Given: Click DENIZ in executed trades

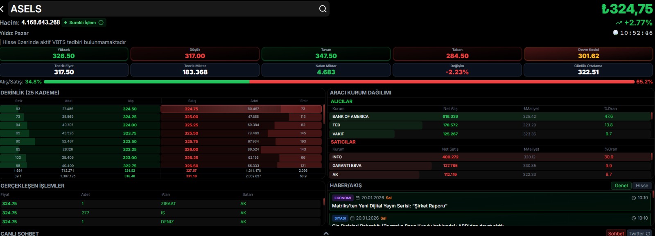Looking at the screenshot, I should (x=167, y=222).
